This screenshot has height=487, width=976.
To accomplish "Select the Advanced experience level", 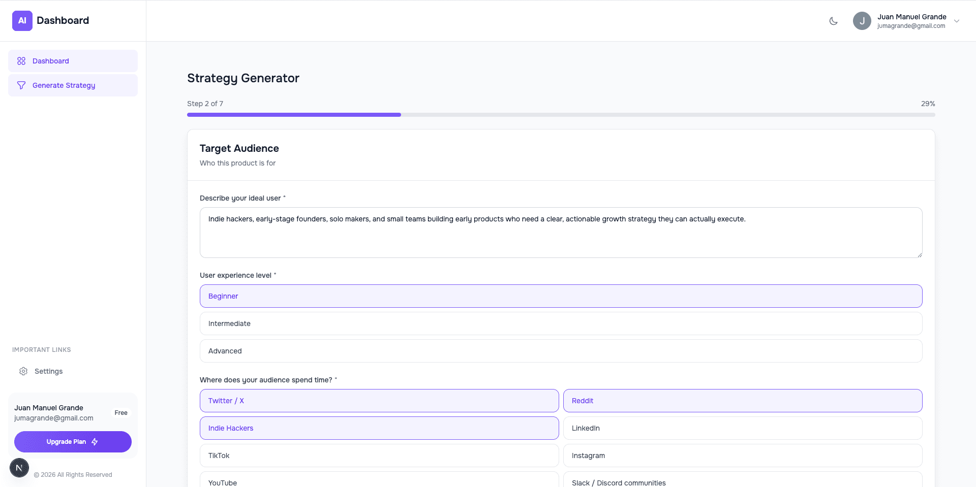I will [x=561, y=351].
